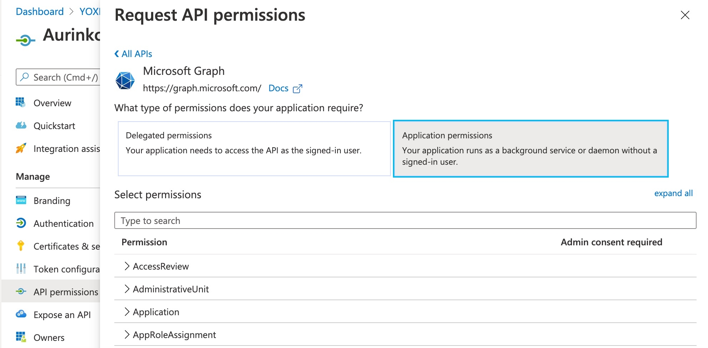
Task: Open the Microsoft Graph Docs link
Action: point(278,88)
